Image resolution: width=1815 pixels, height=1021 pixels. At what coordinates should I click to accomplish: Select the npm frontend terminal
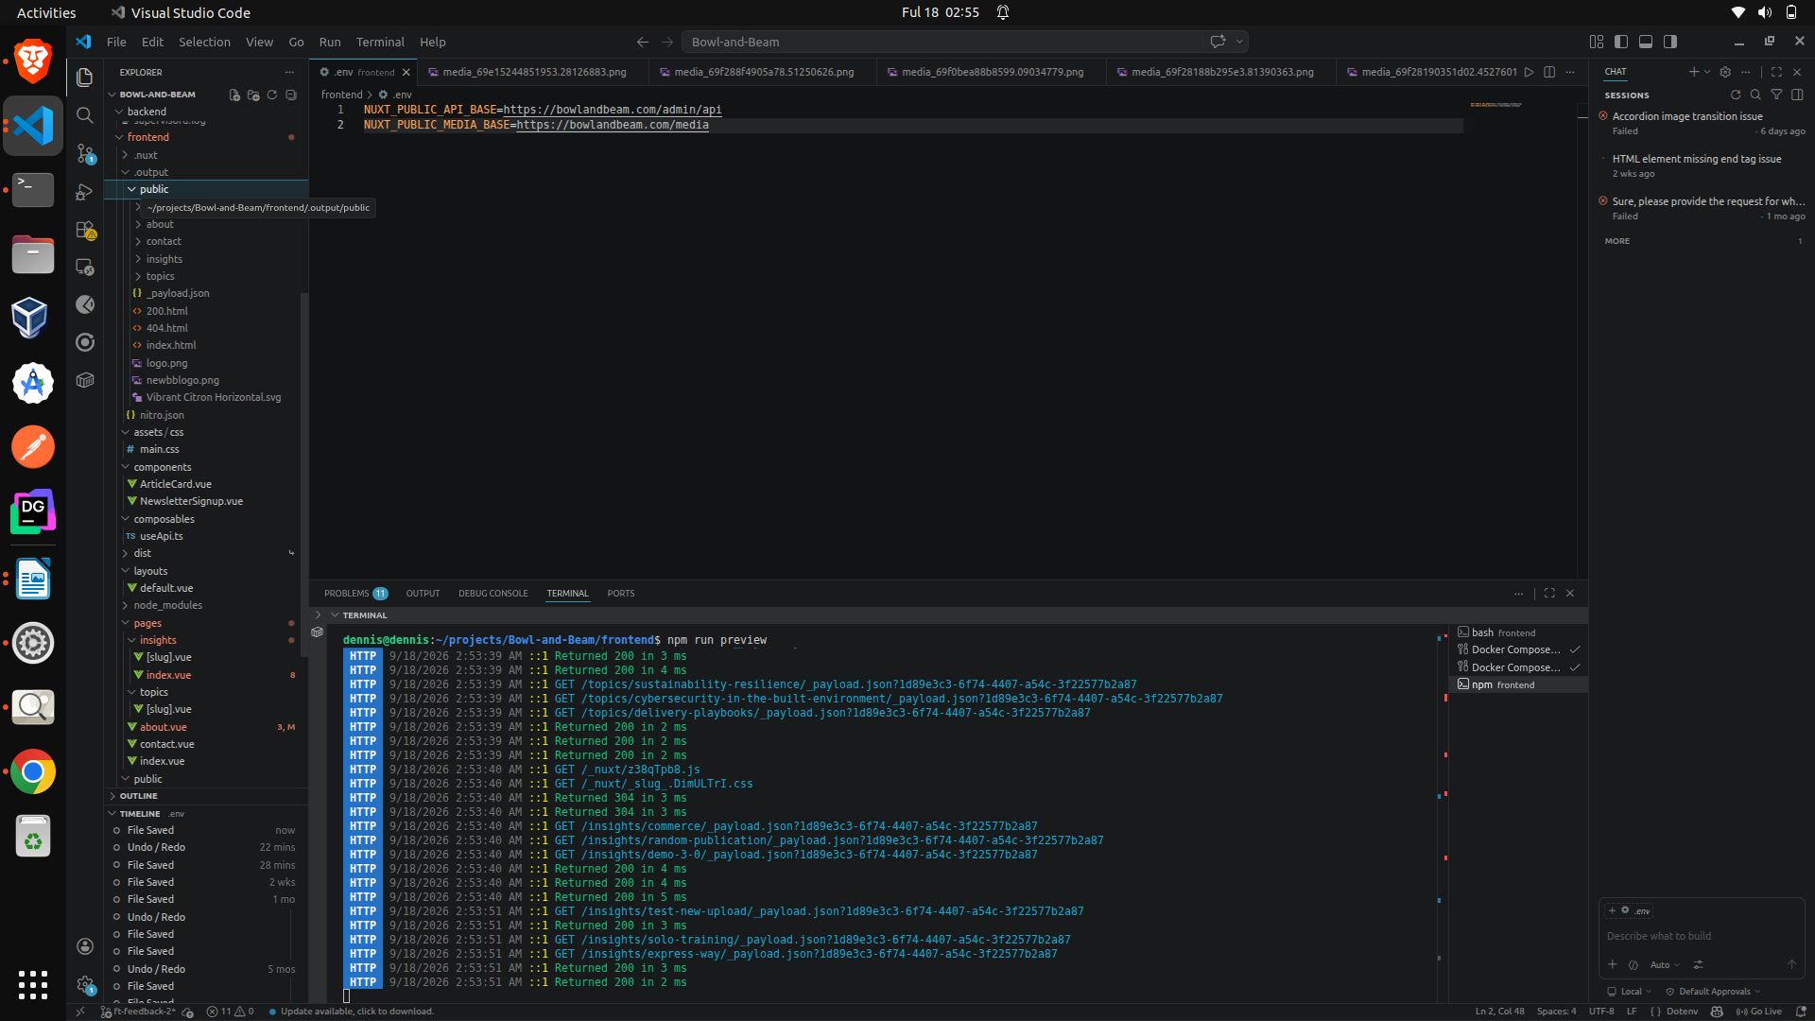[1517, 685]
